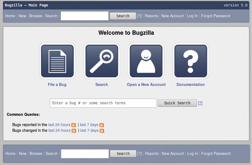
Task: Click Forgot Password in the top navigation bar
Action: [216, 16]
